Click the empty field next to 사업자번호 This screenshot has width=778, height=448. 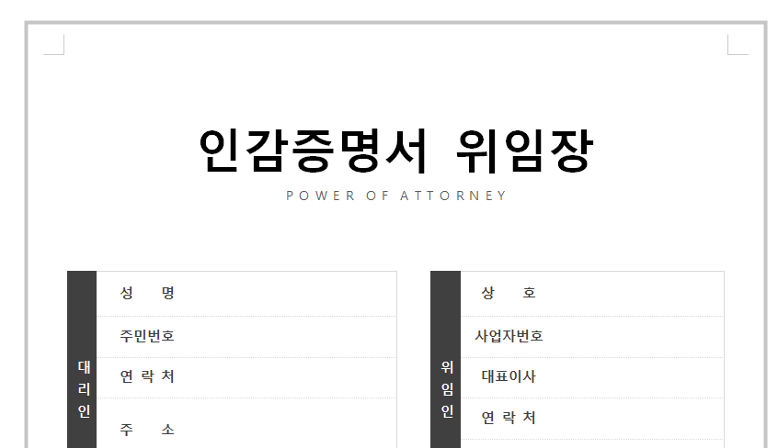(x=635, y=337)
